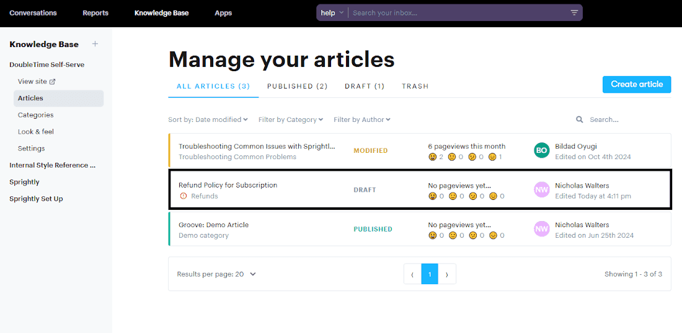This screenshot has width=682, height=333.
Task: Click '6 pageviews this month' text
Action: click(x=467, y=146)
